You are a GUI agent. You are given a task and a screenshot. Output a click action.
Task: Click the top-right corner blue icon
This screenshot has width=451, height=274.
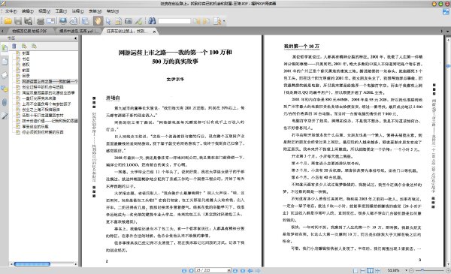446,11
